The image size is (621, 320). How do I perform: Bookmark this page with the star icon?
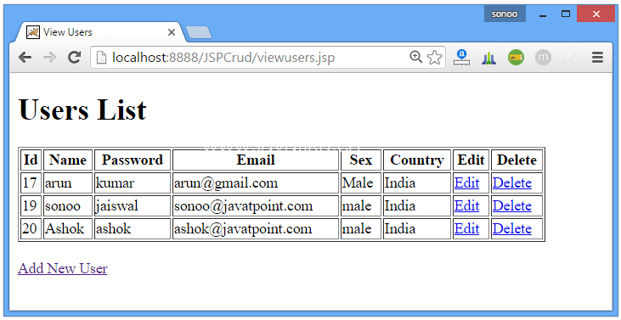tap(434, 58)
